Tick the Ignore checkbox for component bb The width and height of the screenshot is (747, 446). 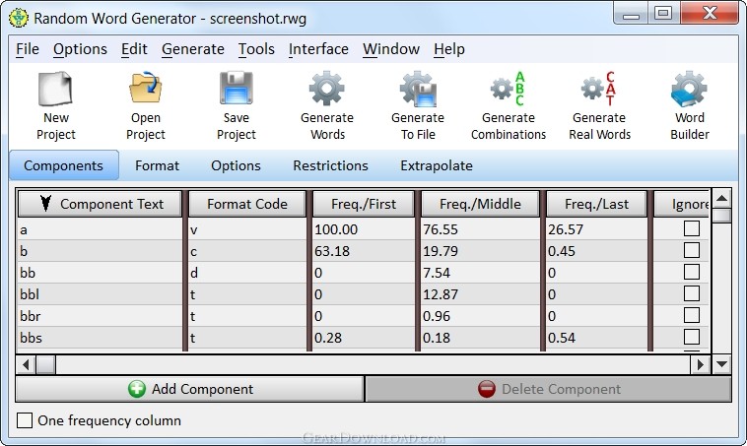pyautogui.click(x=692, y=272)
